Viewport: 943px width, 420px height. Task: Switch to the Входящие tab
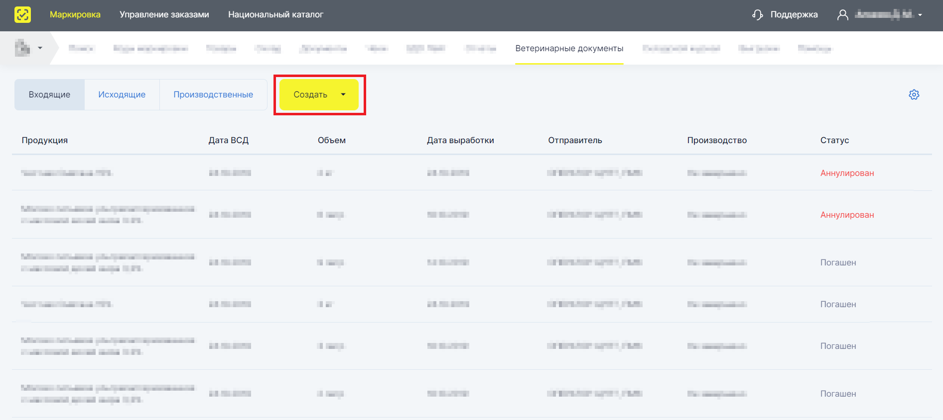[49, 94]
